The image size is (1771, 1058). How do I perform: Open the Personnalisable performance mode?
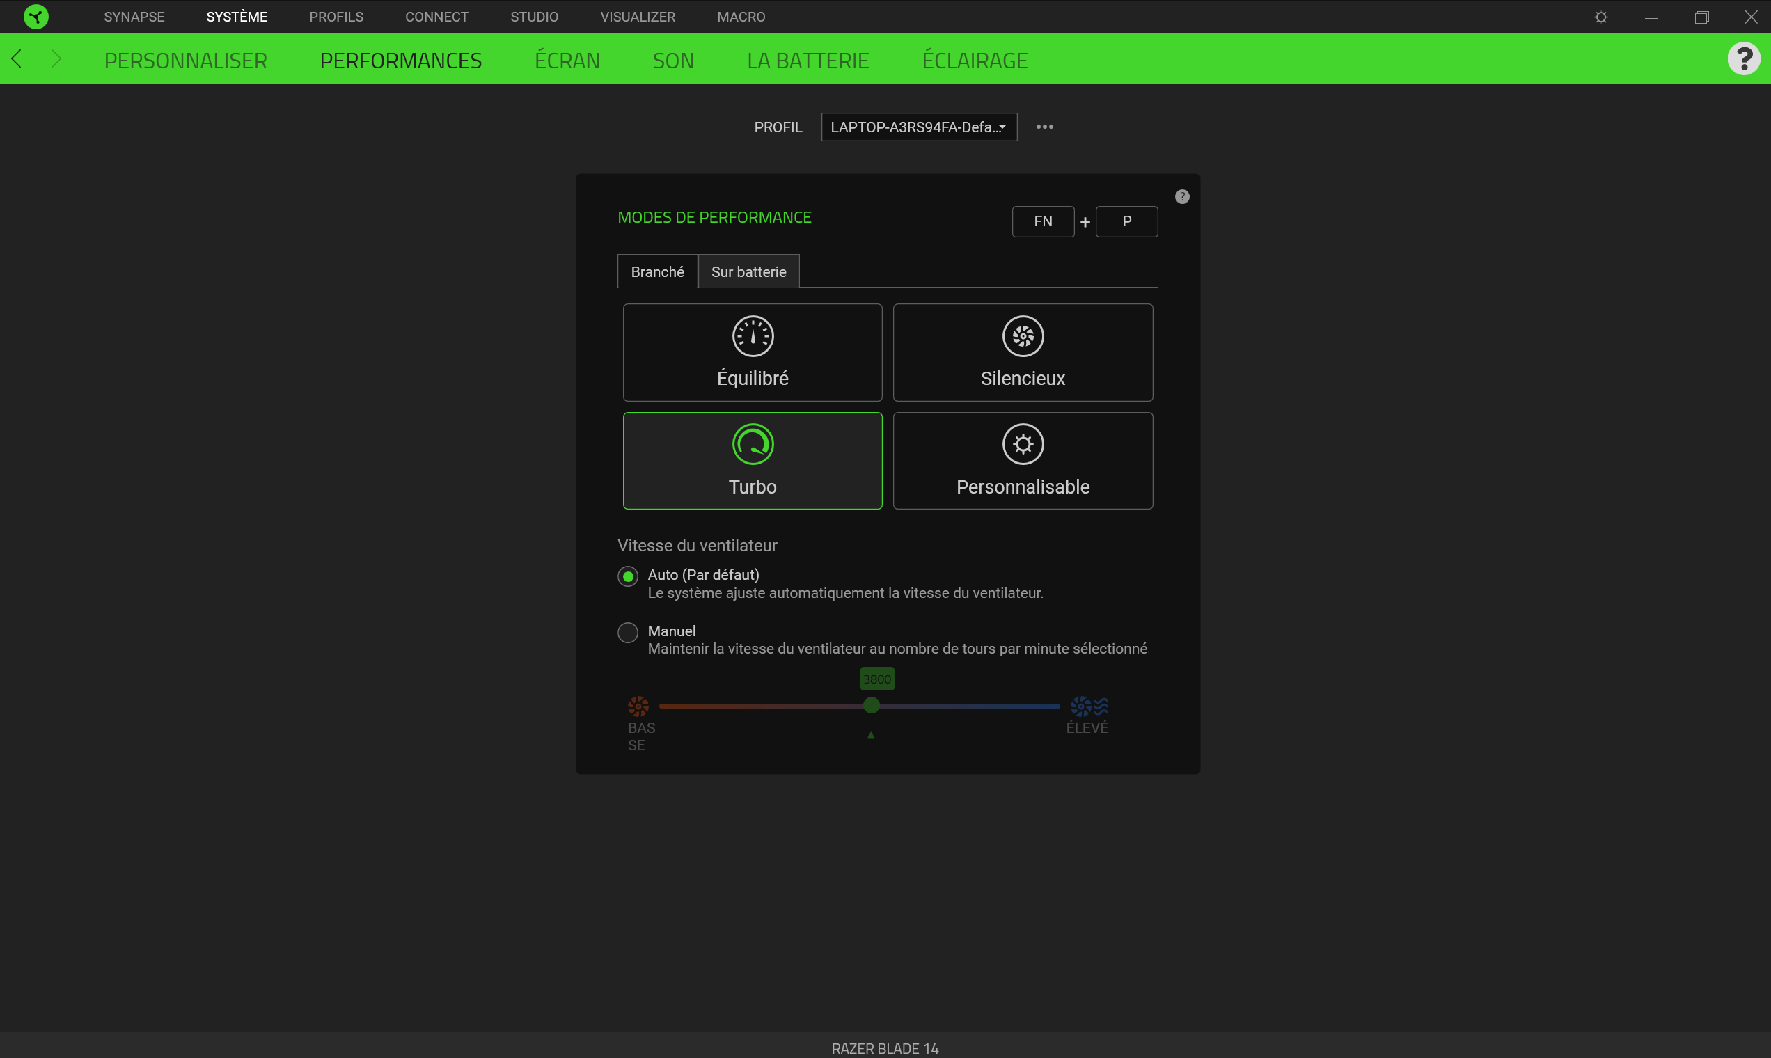[1023, 461]
